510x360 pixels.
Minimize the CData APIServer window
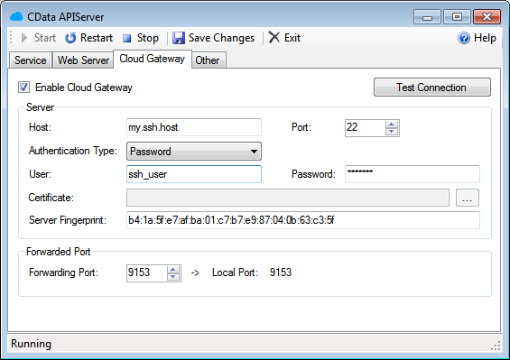(x=427, y=17)
